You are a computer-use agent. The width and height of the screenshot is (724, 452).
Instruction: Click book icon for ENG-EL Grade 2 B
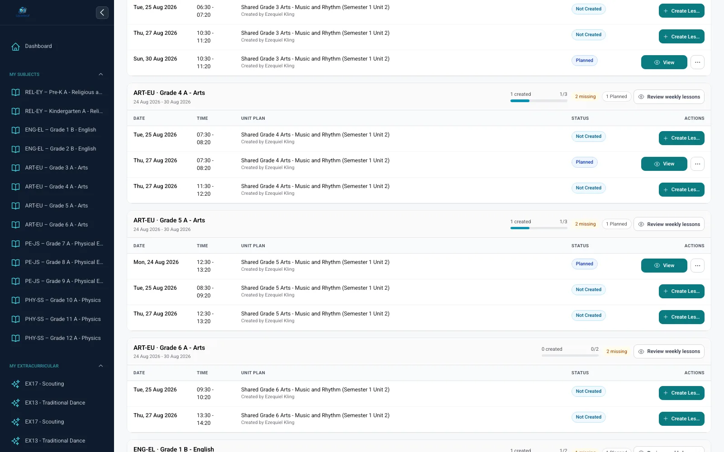pyautogui.click(x=15, y=149)
